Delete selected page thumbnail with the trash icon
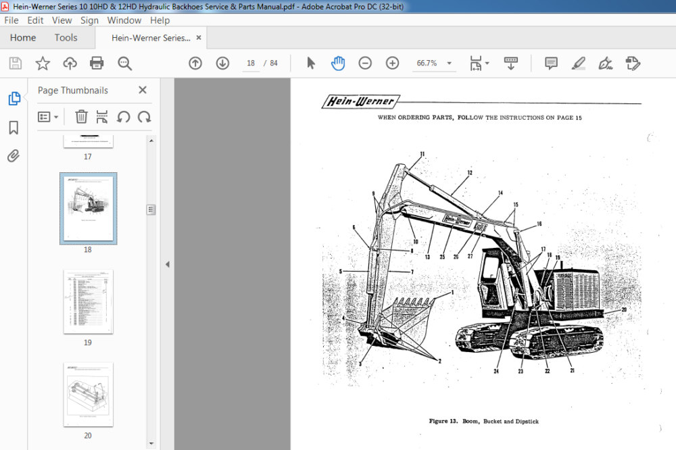 click(81, 117)
